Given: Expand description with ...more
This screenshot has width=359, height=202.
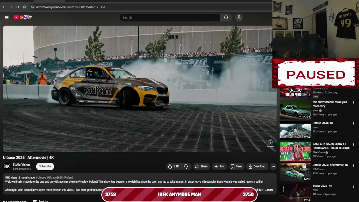Looking at the screenshot, I should tap(269, 190).
